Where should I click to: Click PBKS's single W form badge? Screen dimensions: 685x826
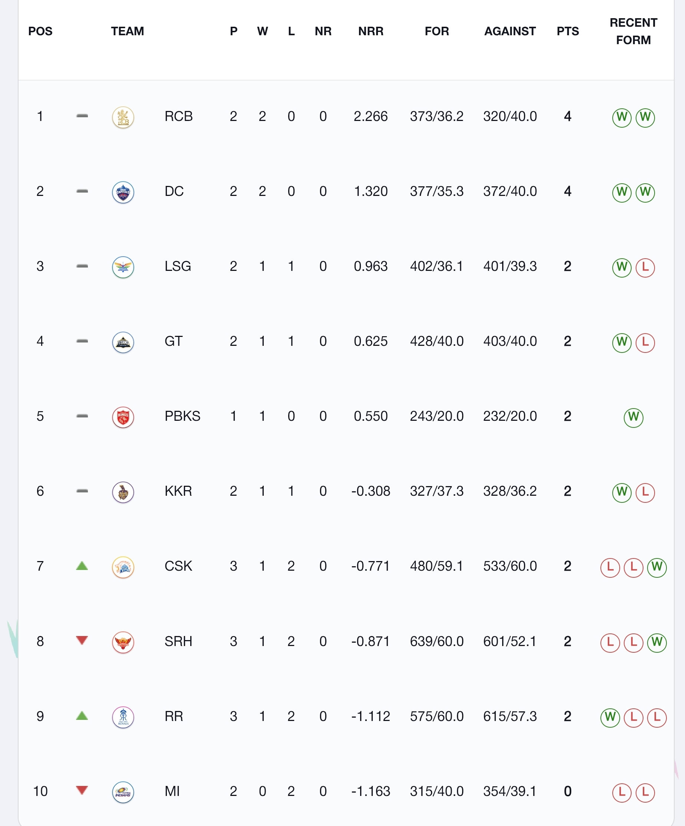(633, 417)
